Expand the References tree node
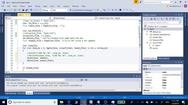Viewport: 188px width, 105px height. point(147,32)
